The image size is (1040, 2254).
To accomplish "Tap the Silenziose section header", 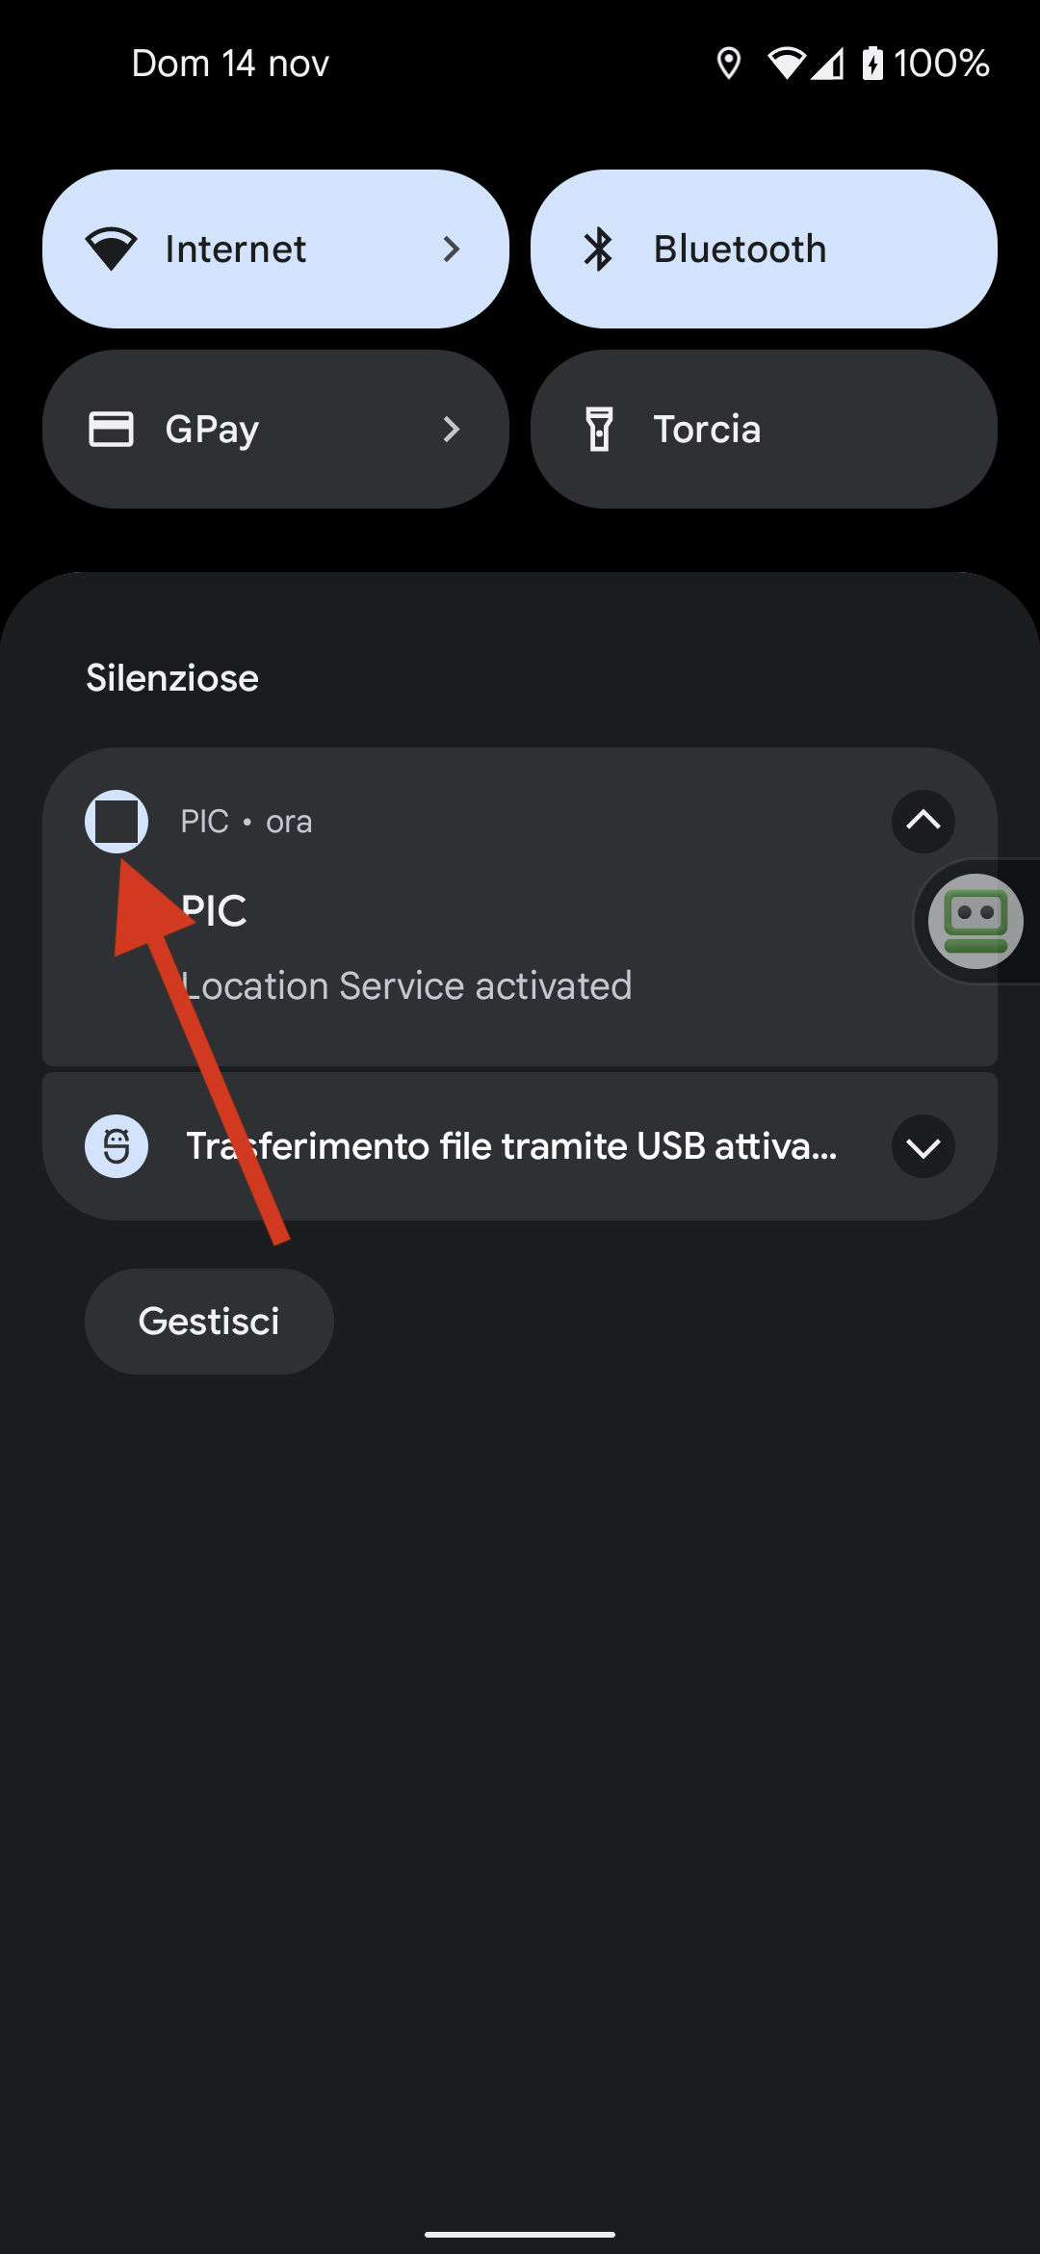I will (x=172, y=677).
